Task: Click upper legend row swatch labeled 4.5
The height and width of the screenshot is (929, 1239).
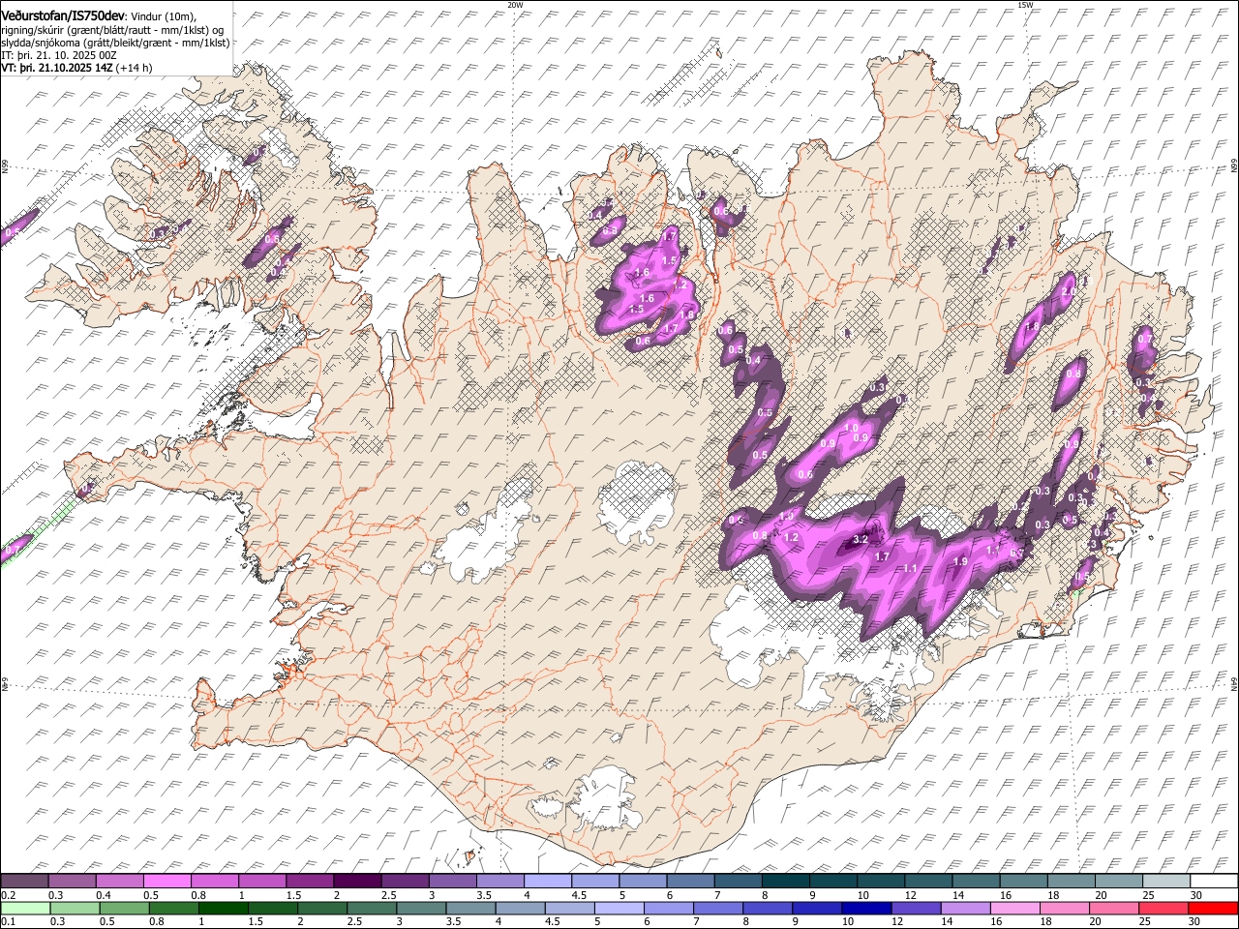Action: 594,882
